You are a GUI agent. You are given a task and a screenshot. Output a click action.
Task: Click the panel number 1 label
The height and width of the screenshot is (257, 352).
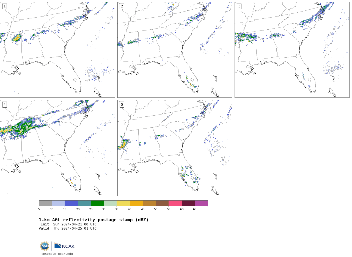pyautogui.click(x=5, y=6)
